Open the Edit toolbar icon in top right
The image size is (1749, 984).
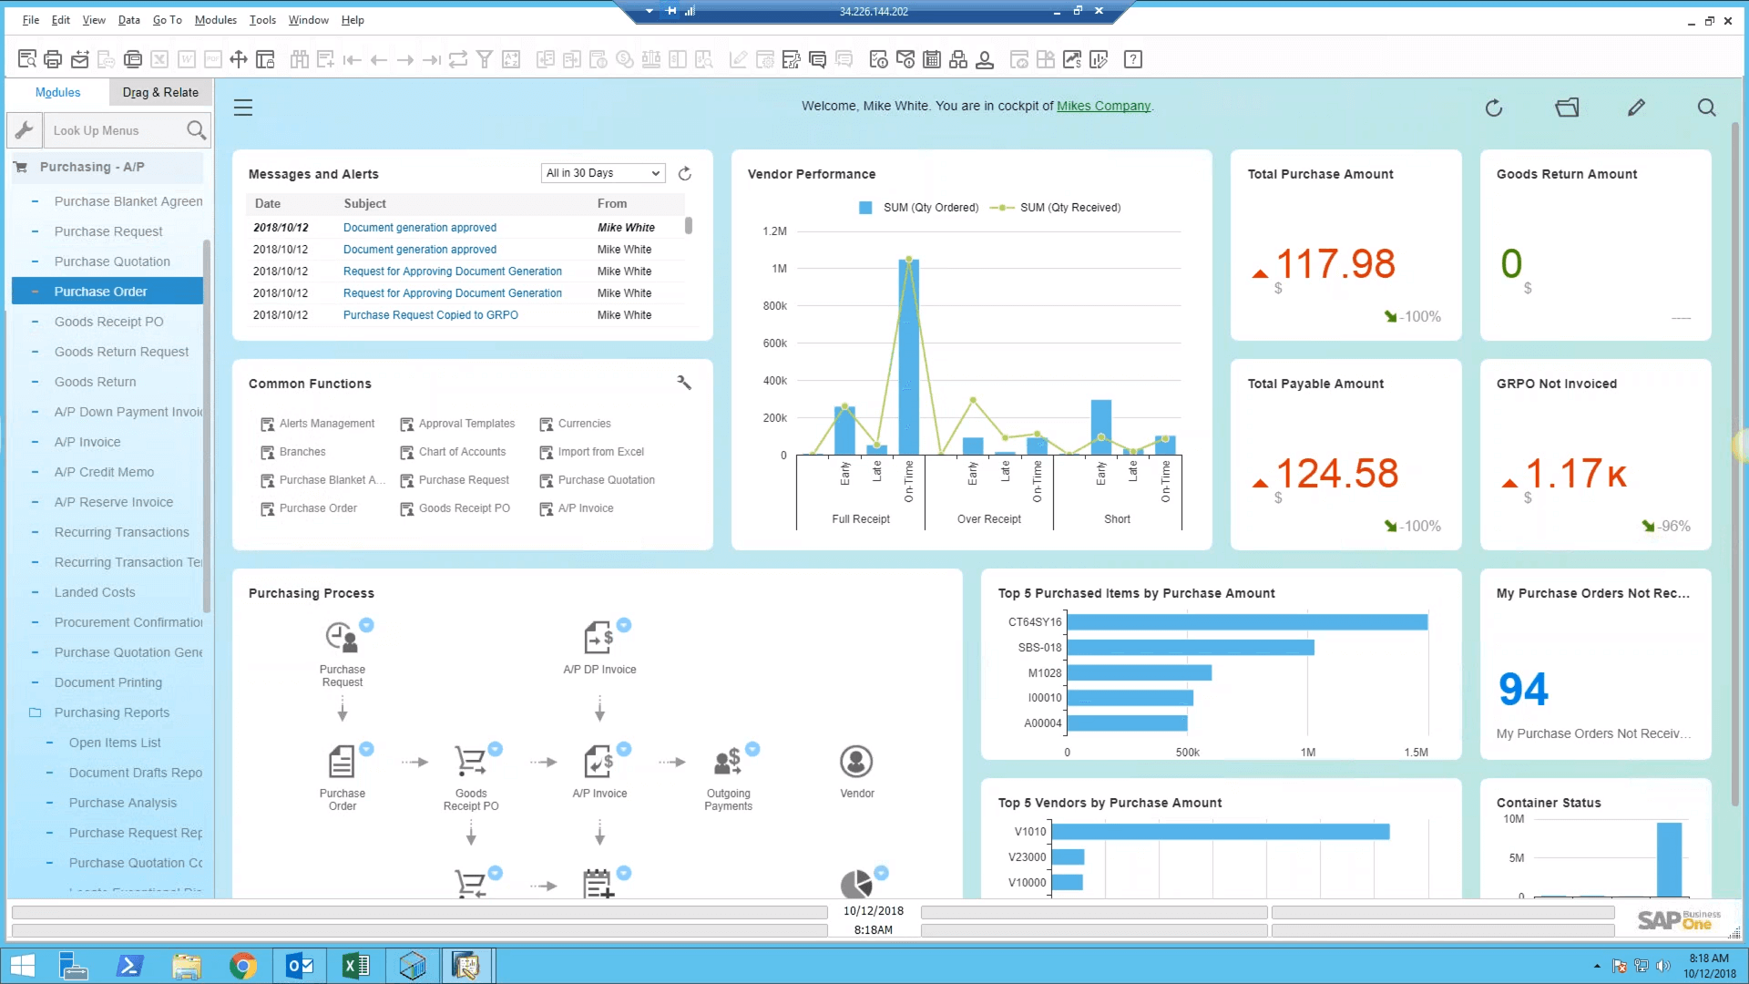[1636, 107]
